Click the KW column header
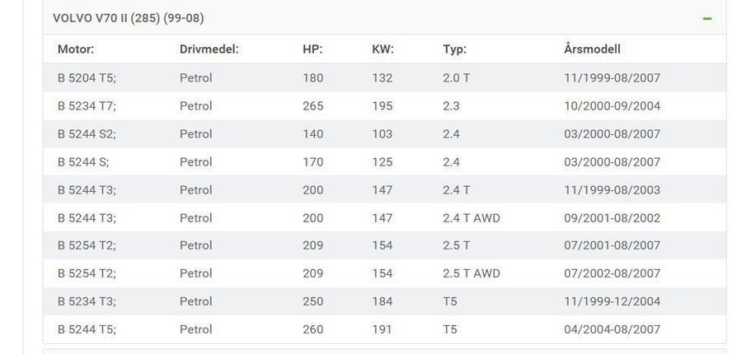 [x=383, y=49]
